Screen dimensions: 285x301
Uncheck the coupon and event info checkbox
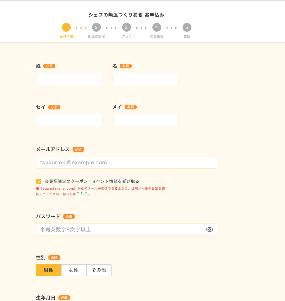click(39, 182)
